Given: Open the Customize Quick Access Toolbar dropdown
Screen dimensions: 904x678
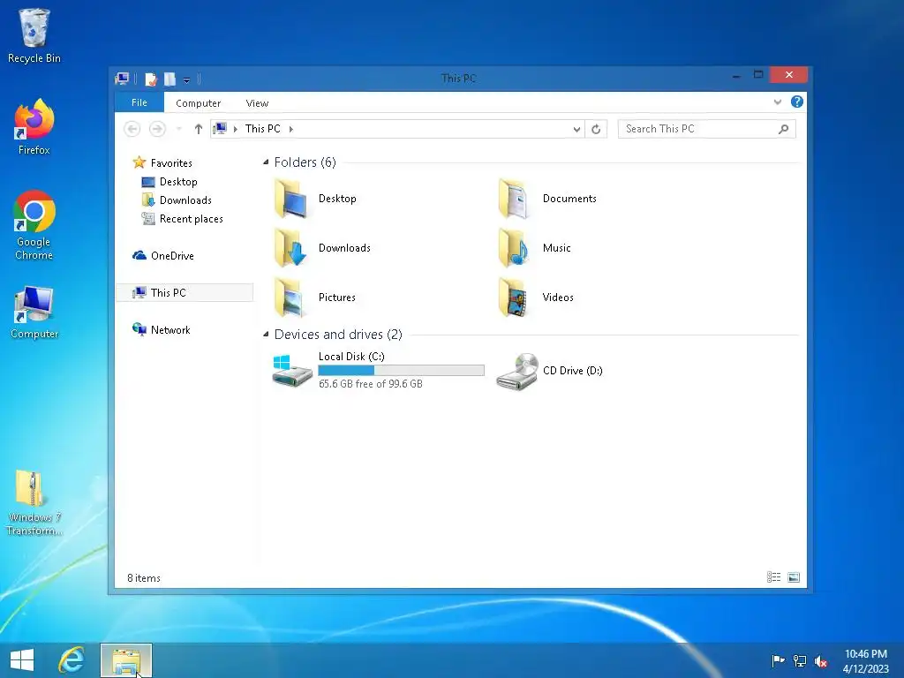Looking at the screenshot, I should pos(187,79).
